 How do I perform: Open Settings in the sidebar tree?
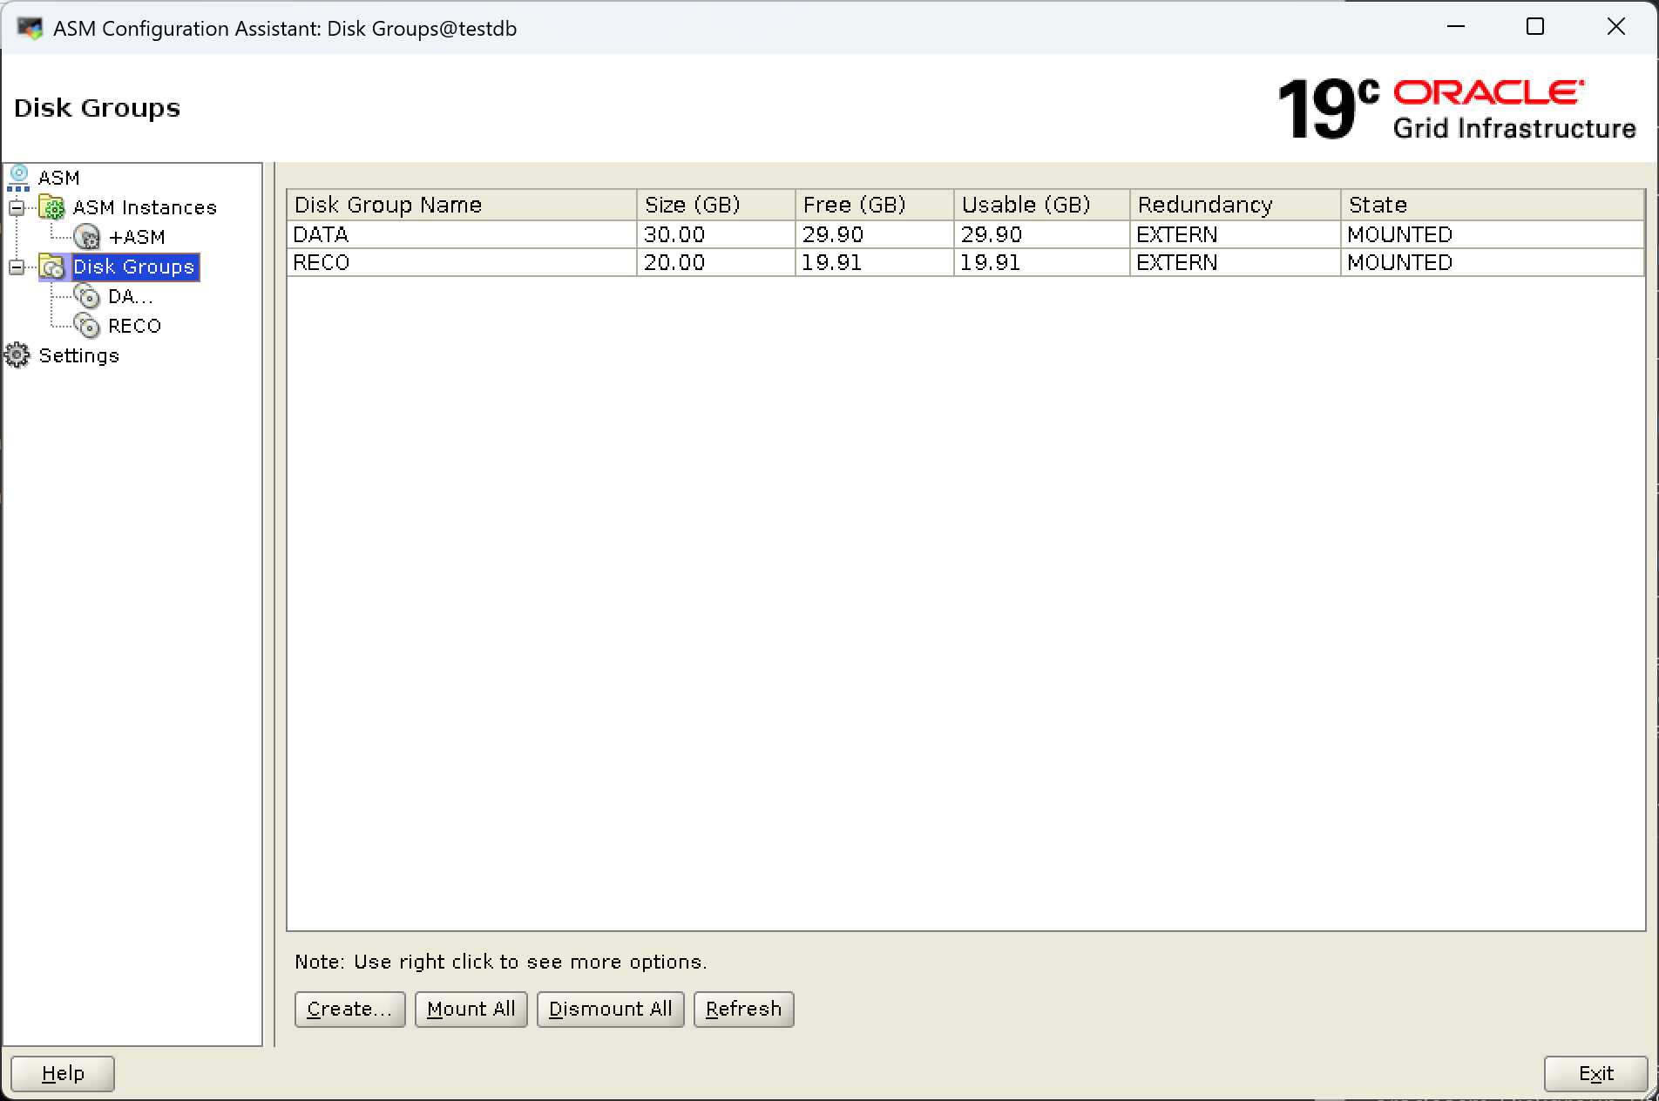(x=79, y=355)
